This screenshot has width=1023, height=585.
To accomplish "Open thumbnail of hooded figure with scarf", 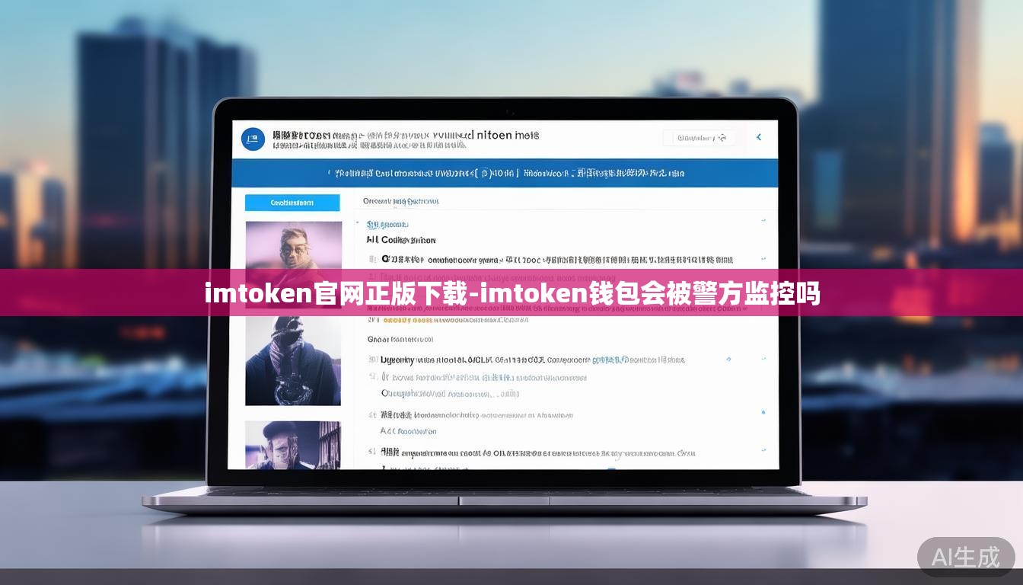I will tap(293, 360).
